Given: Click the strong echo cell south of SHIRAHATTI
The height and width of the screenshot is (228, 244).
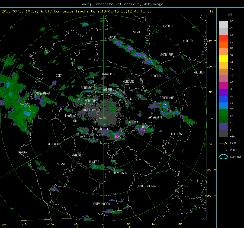Looking at the screenshot, I should (x=116, y=136).
